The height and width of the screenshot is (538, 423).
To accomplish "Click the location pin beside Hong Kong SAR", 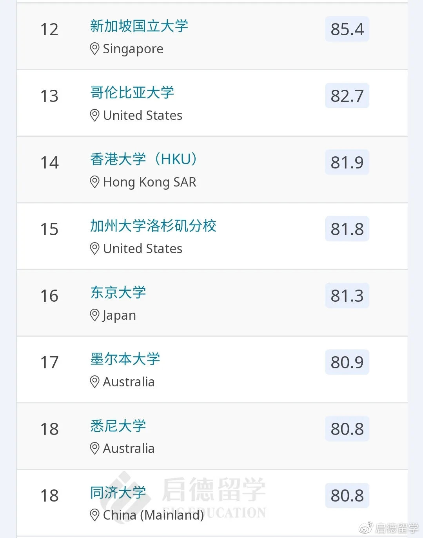I will point(94,182).
